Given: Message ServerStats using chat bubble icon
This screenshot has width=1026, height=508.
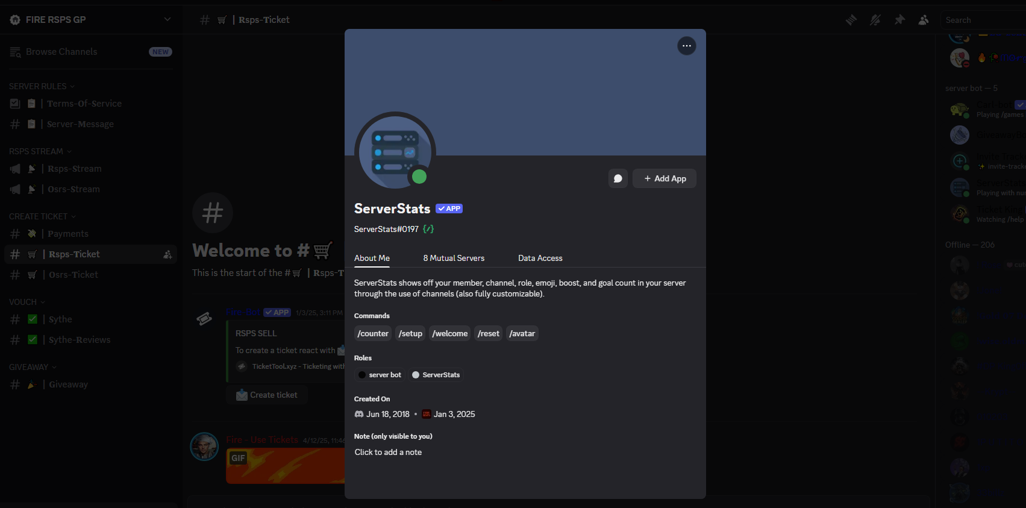Looking at the screenshot, I should point(618,178).
